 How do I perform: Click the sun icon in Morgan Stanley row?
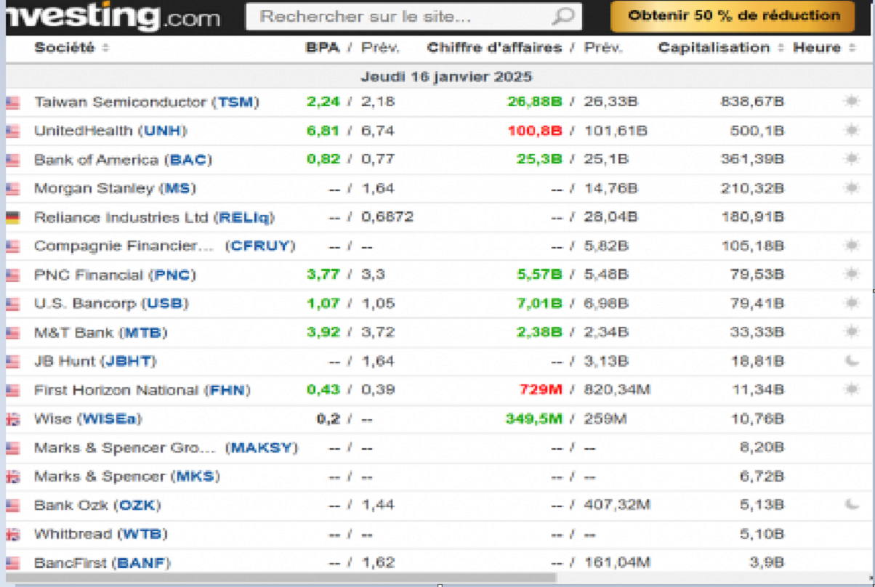coord(852,188)
